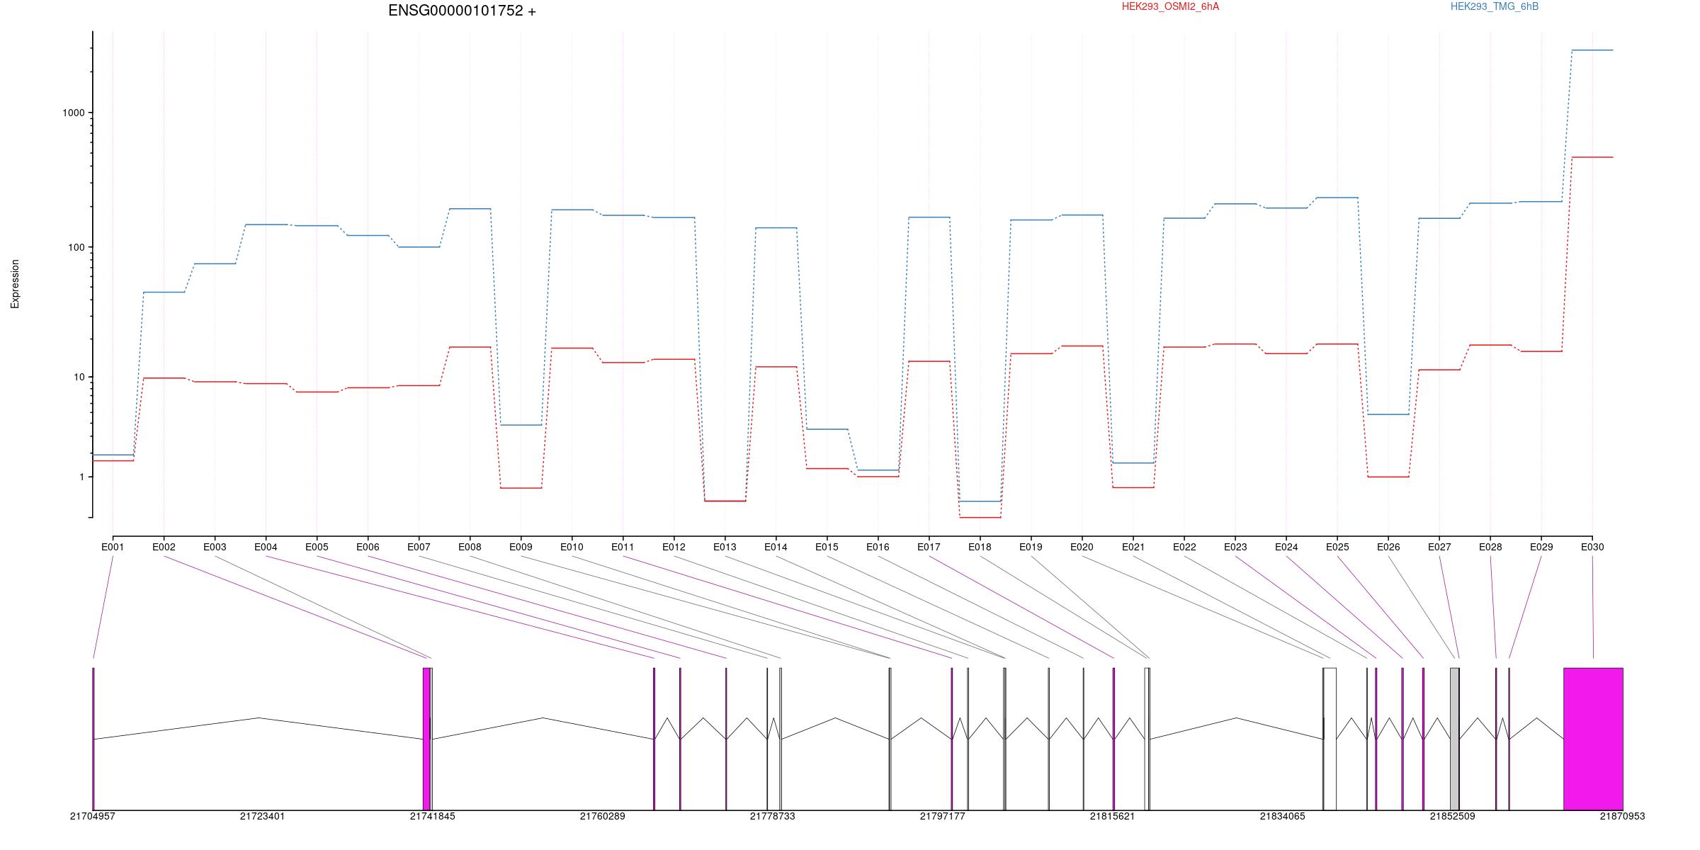This screenshot has height=850, width=1700.
Task: Click exon label E024
Action: [x=1286, y=547]
